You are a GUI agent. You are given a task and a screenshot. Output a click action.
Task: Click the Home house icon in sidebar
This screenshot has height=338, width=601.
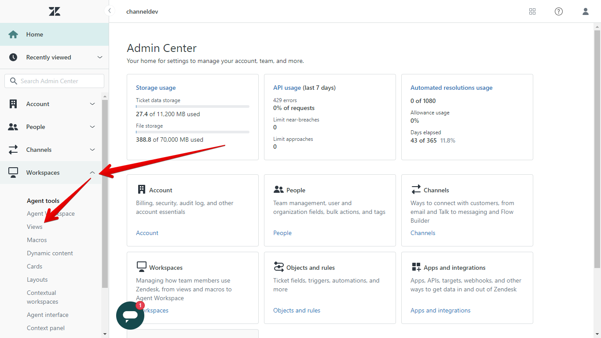(x=13, y=34)
